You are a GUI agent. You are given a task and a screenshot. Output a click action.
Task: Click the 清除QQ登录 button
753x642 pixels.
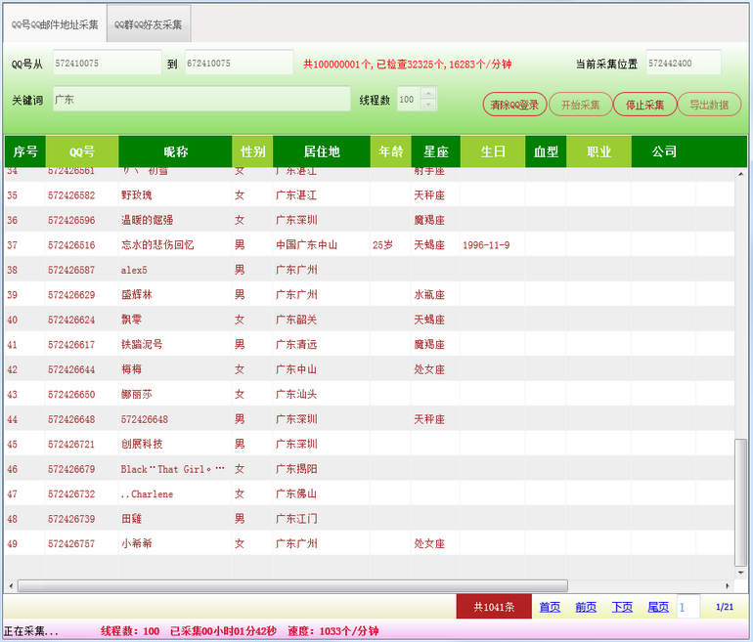tap(514, 105)
